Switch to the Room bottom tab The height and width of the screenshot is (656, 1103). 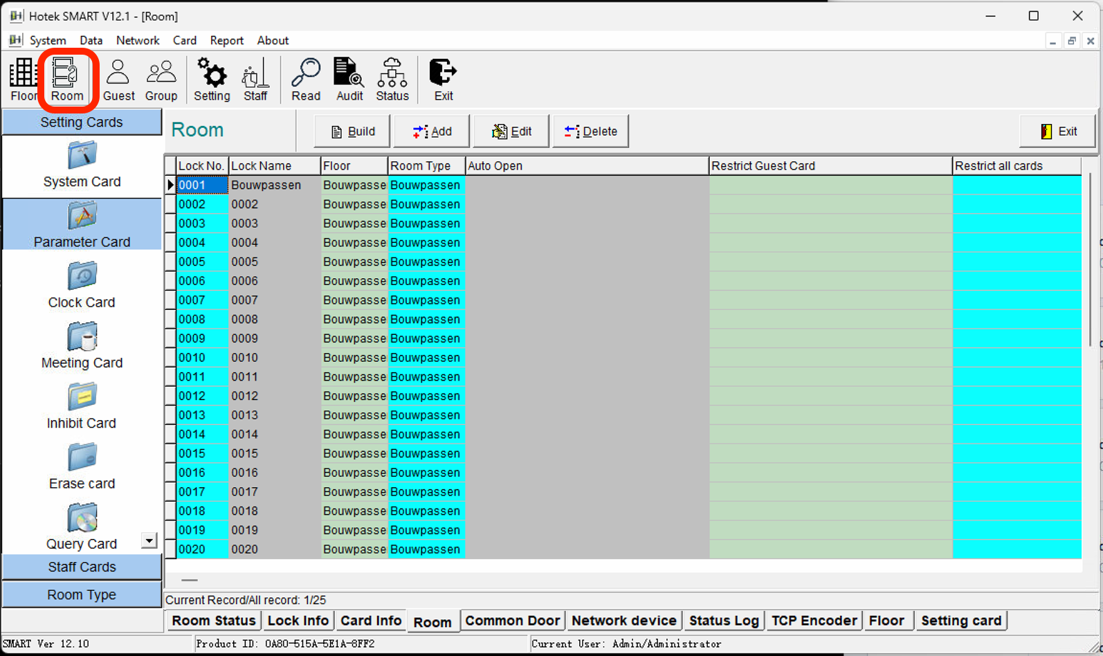point(432,622)
